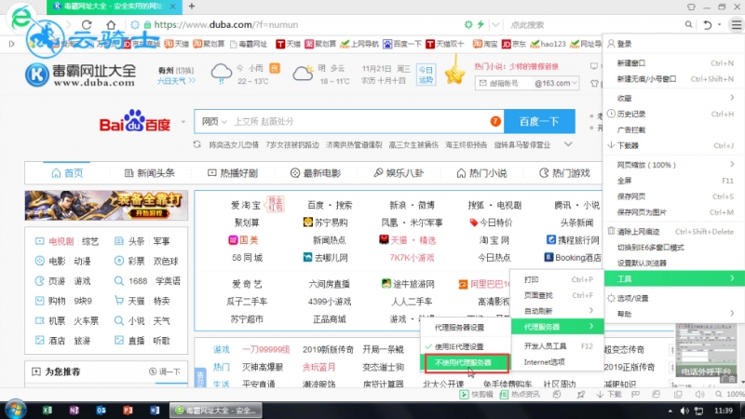Viewport: 745px width, 419px height.
Task: Expand the 代理服务器 submenu
Action: (x=557, y=327)
